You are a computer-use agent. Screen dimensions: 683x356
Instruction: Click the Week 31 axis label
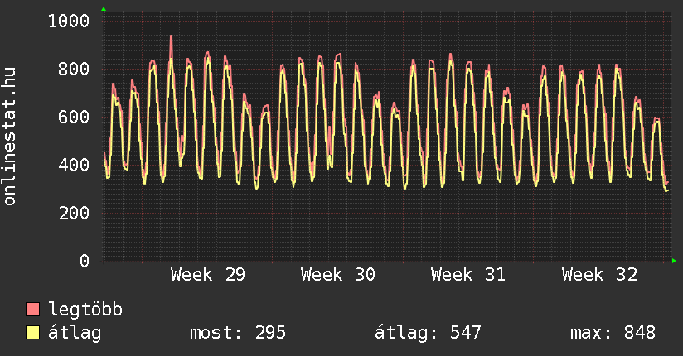[468, 275]
